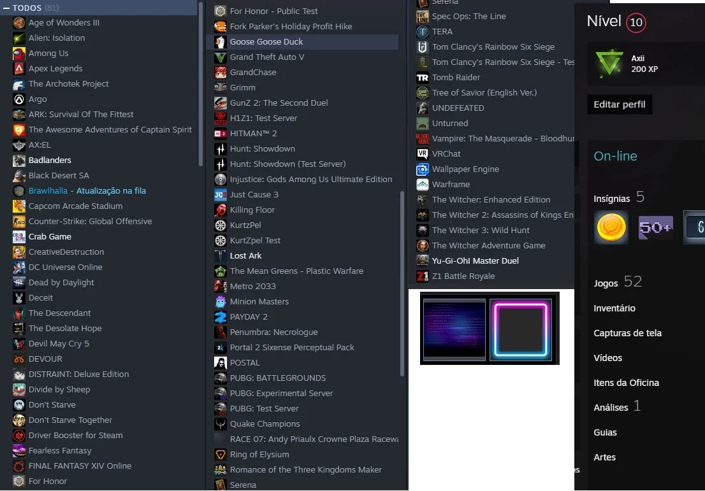Click the Among Us game icon
The height and width of the screenshot is (491, 705).
point(19,53)
